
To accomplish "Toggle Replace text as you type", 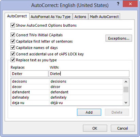I will click(x=13, y=60).
